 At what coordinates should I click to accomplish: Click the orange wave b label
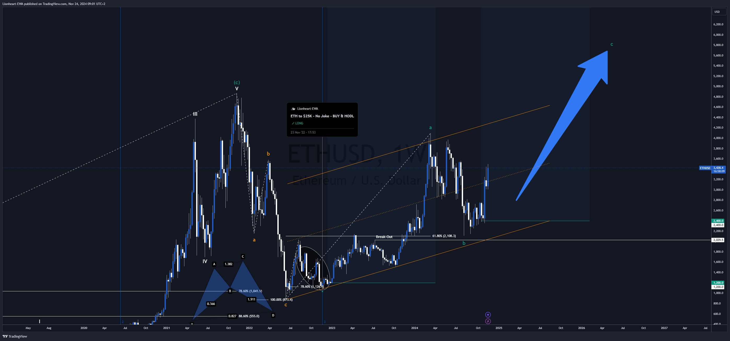pos(268,154)
